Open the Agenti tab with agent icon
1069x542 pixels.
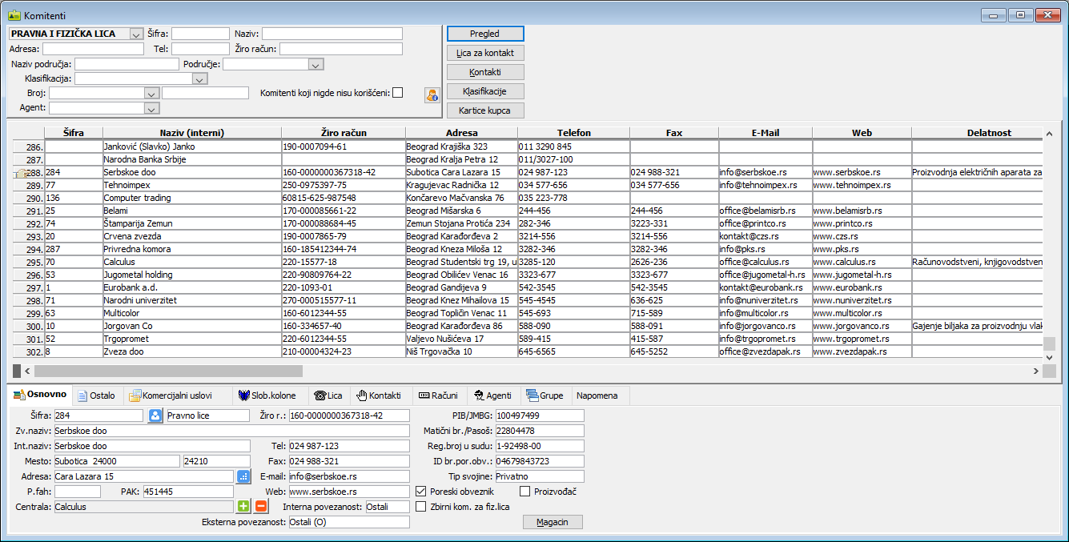coord(492,395)
